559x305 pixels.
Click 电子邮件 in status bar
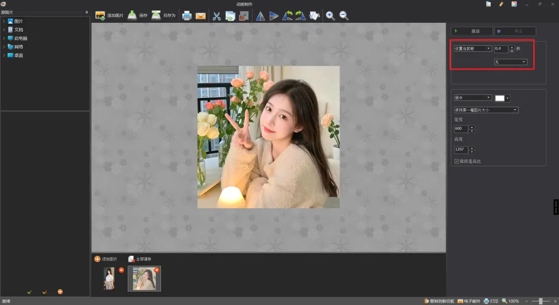[469, 301]
